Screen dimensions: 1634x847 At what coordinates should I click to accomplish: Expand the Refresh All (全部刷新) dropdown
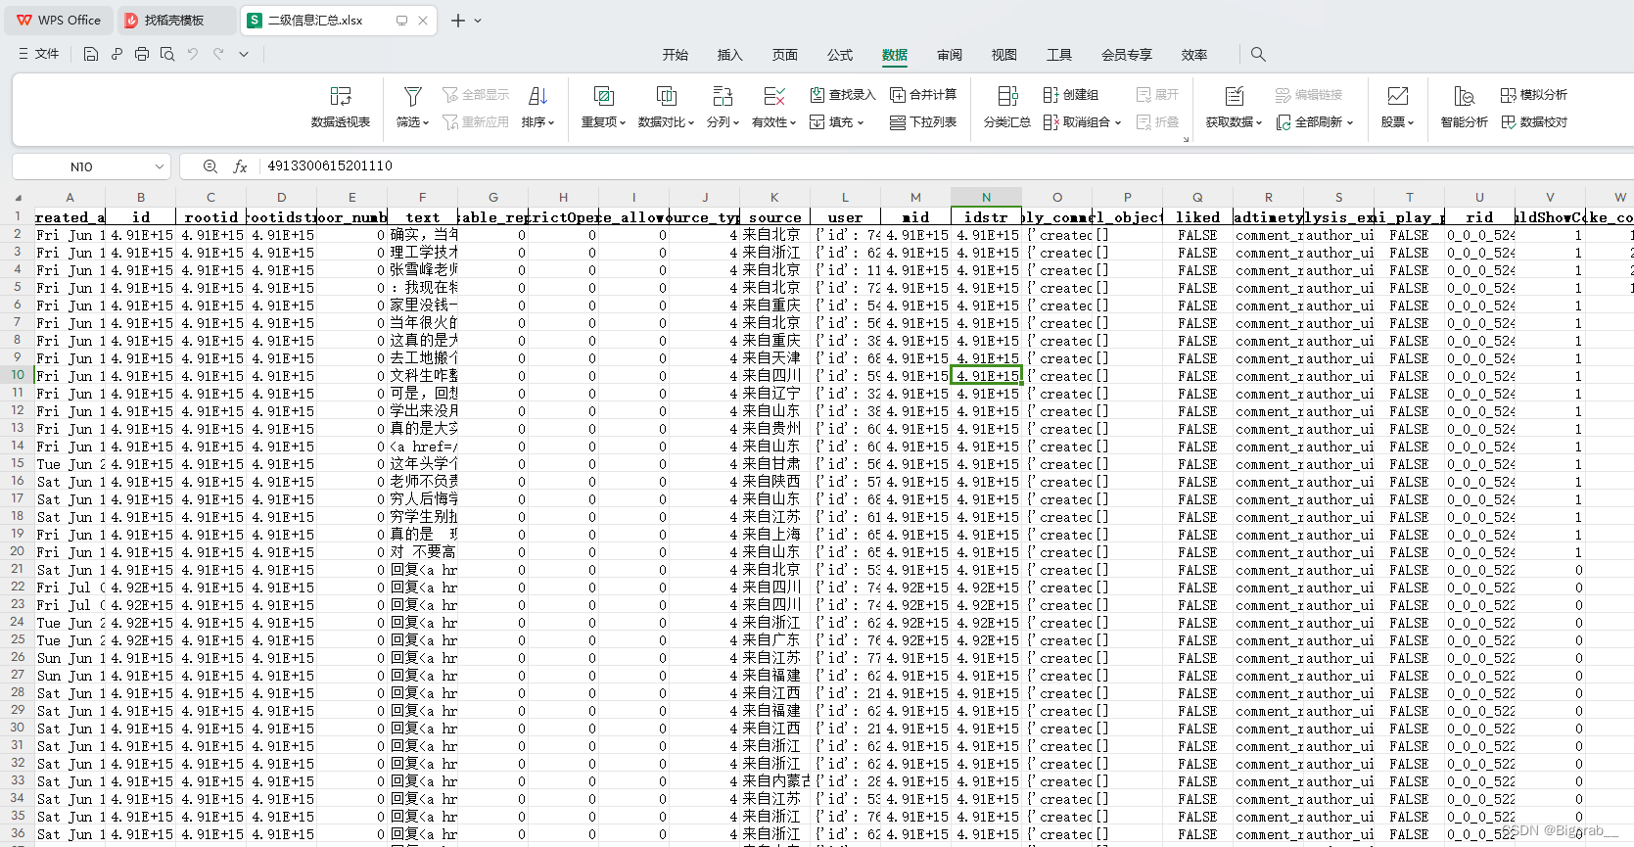point(1350,122)
